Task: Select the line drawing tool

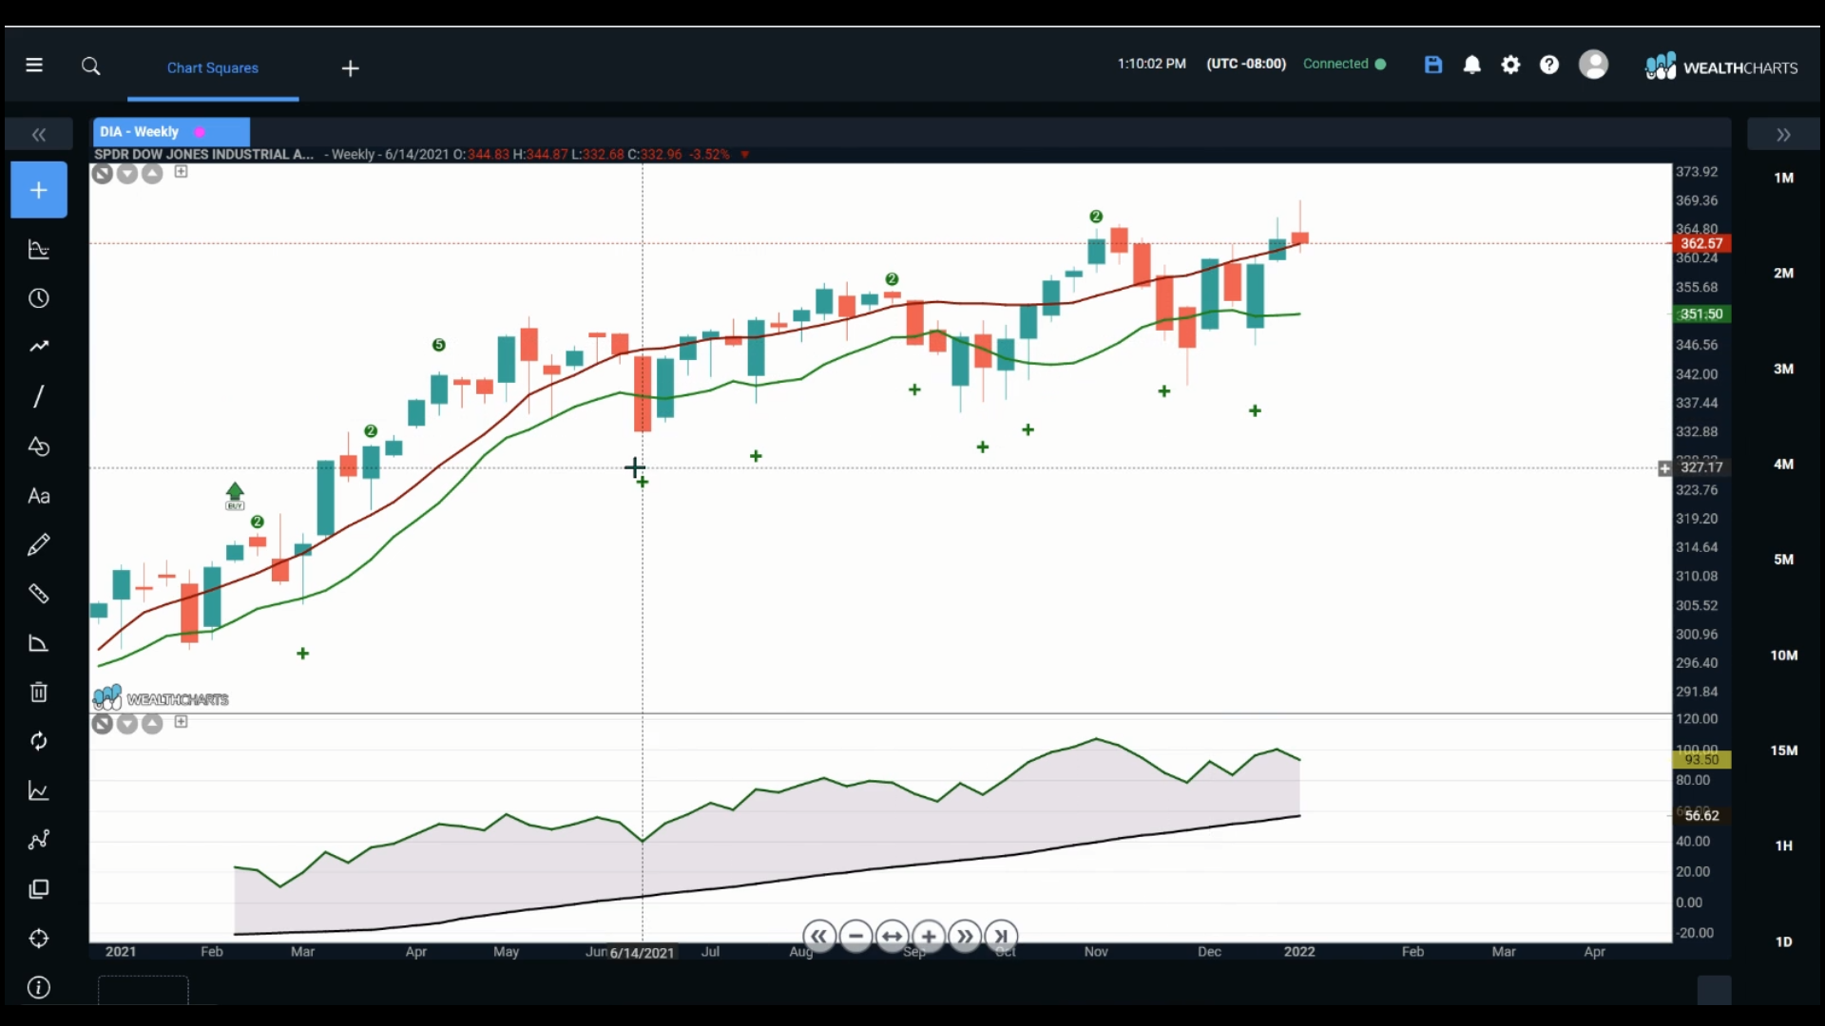Action: pyautogui.click(x=39, y=397)
